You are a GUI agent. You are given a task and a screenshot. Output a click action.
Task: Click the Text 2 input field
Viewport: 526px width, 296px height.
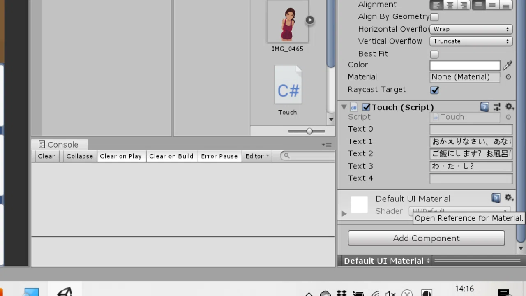coord(471,154)
